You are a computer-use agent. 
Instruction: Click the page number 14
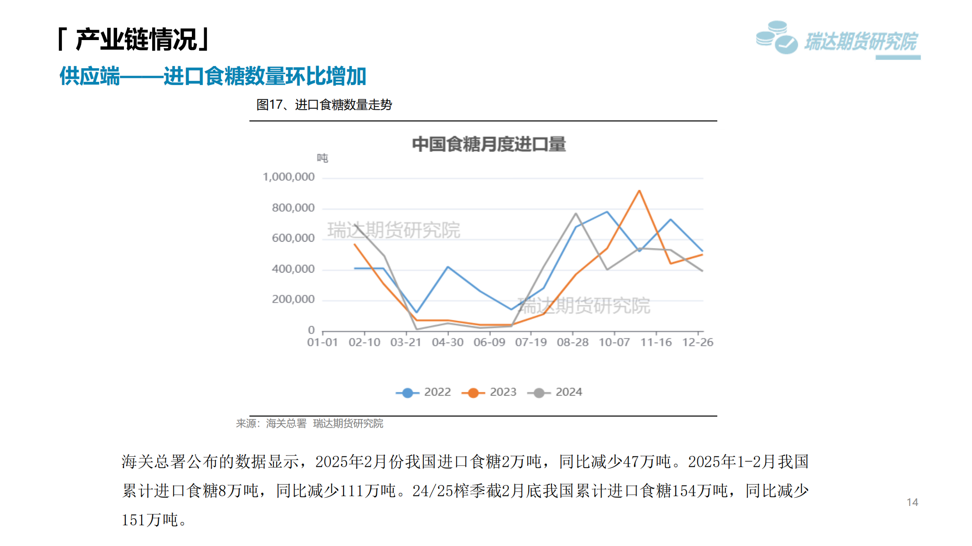click(912, 502)
